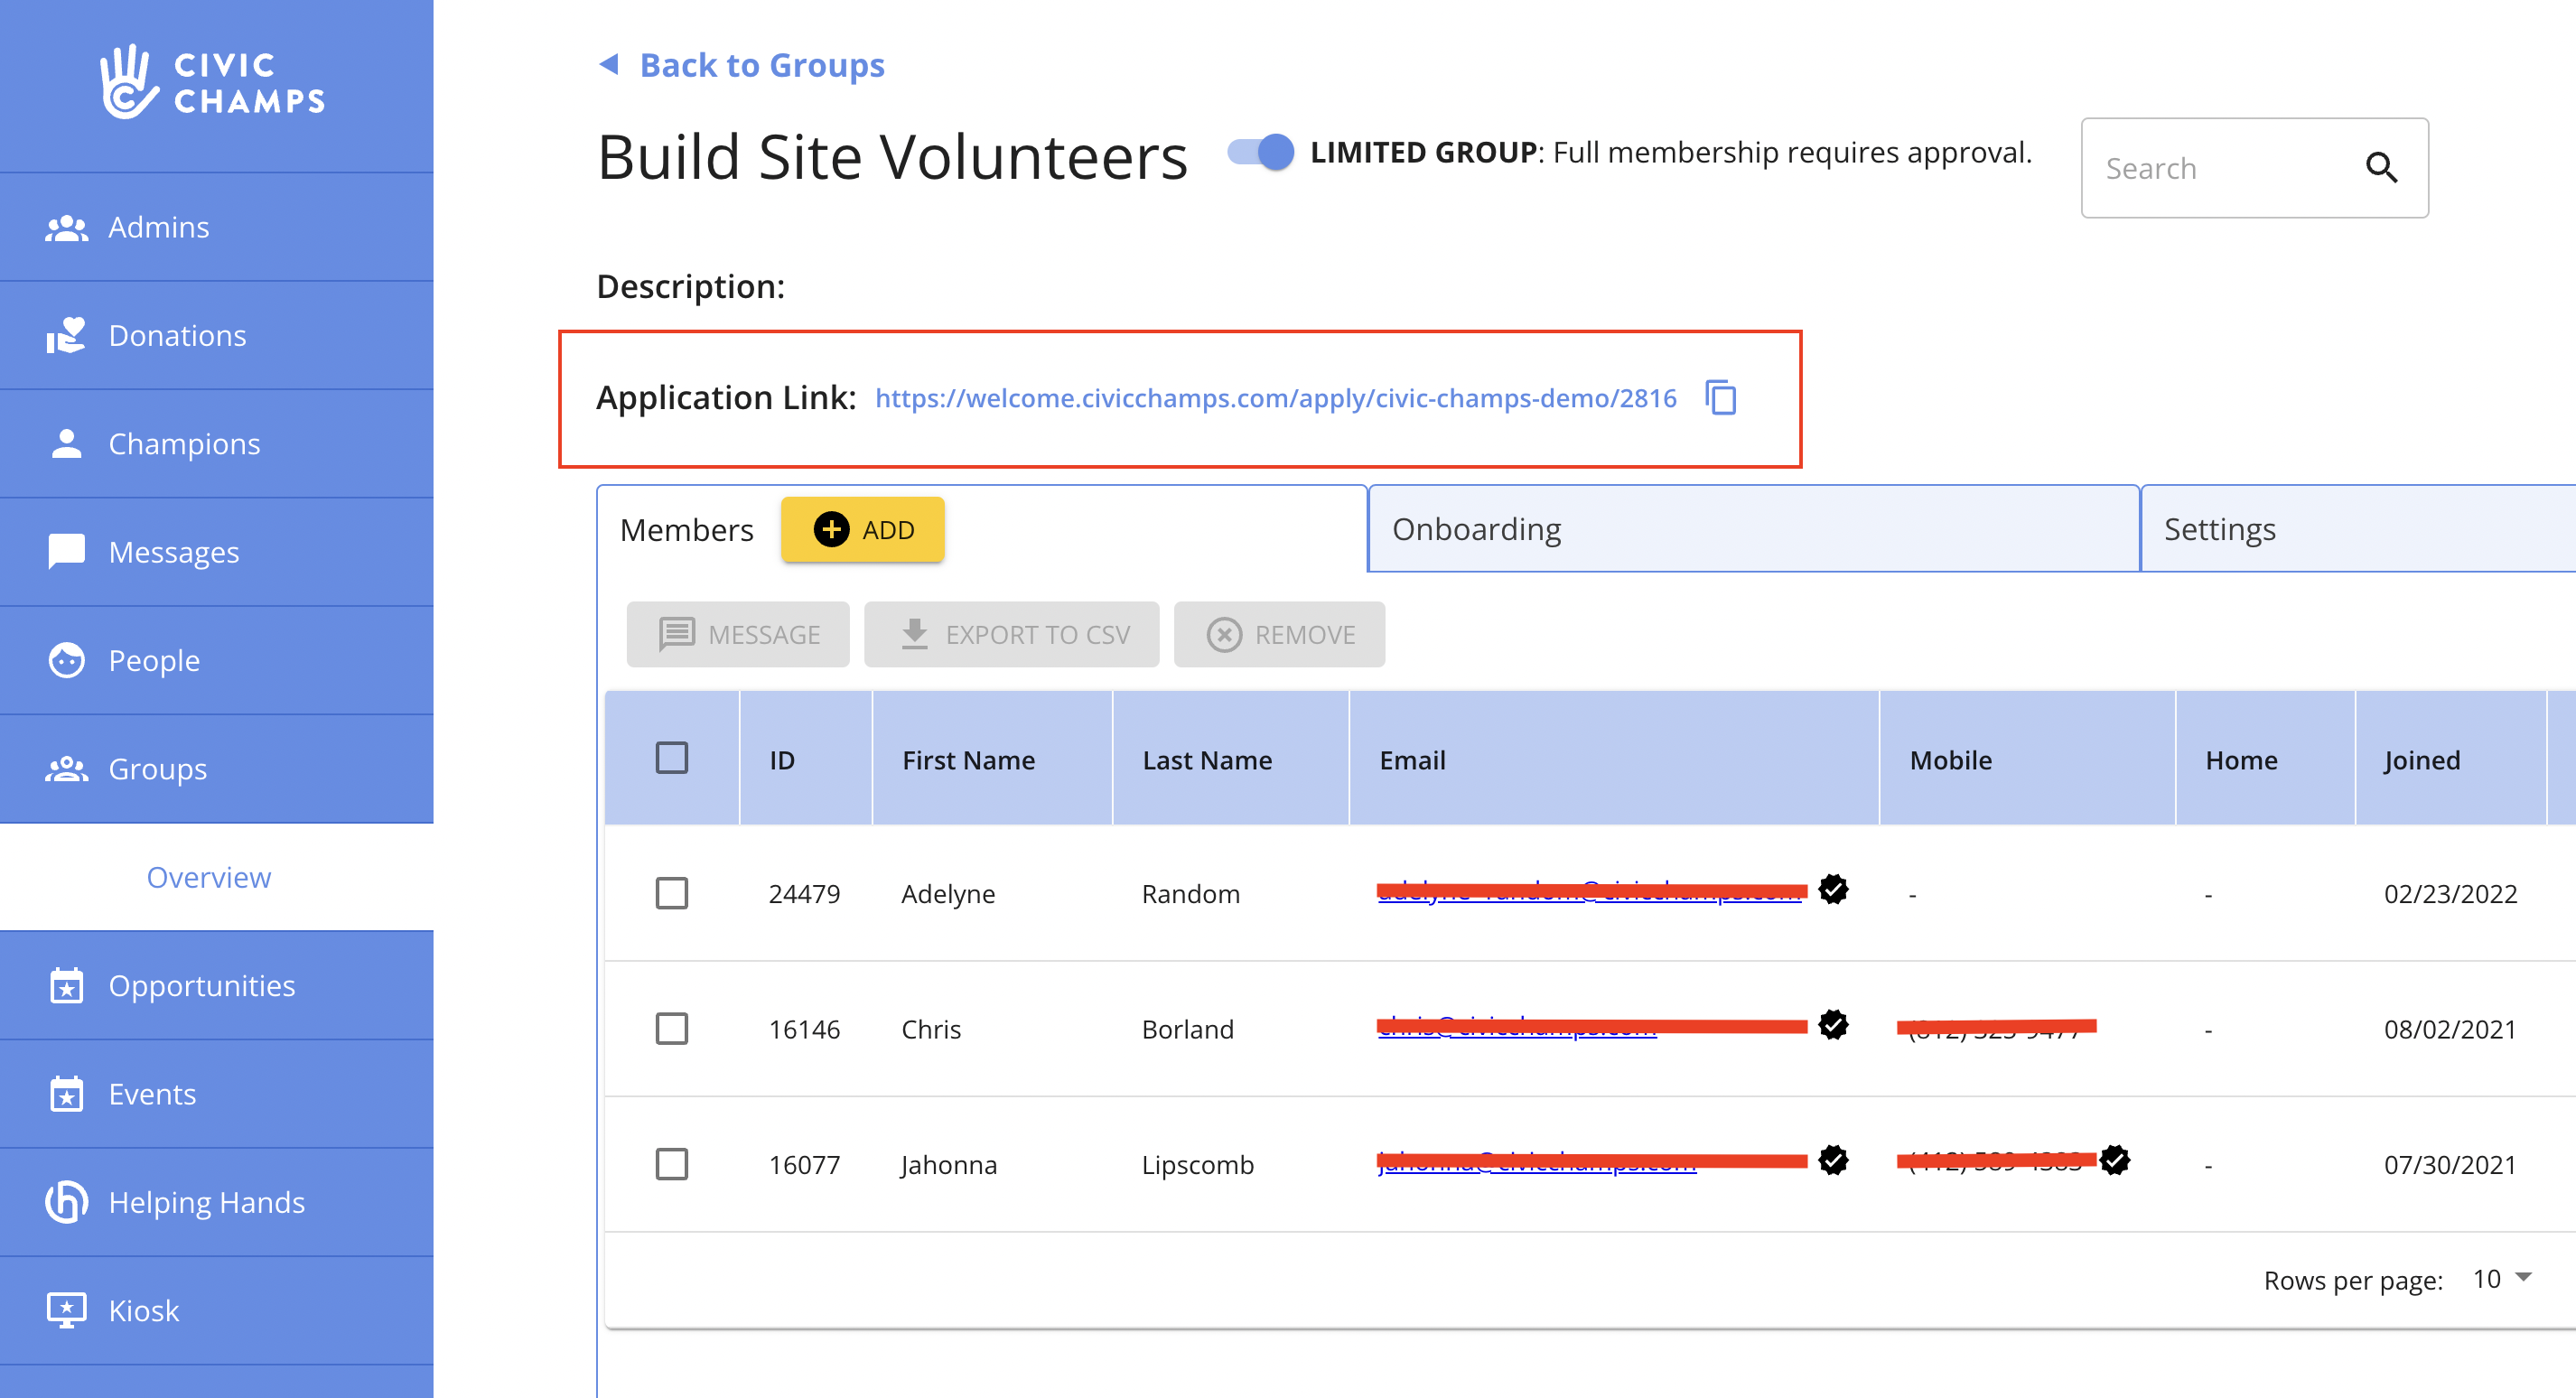The height and width of the screenshot is (1398, 2576).
Task: Open People in sidebar
Action: pos(216,660)
